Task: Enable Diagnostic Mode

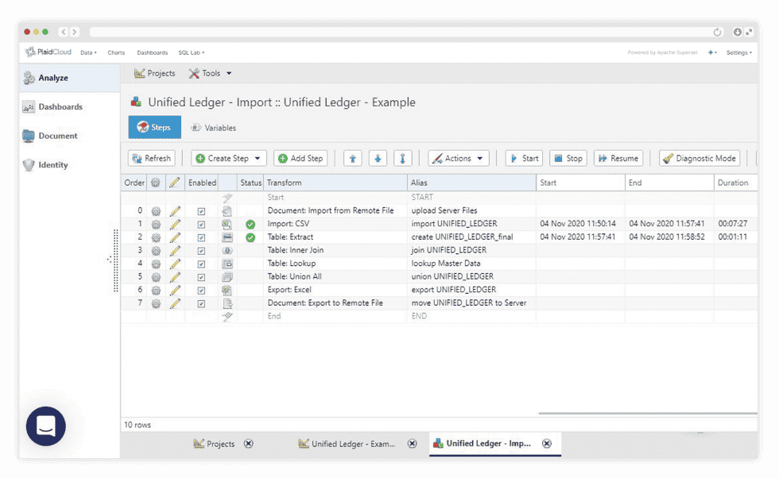Action: click(700, 158)
